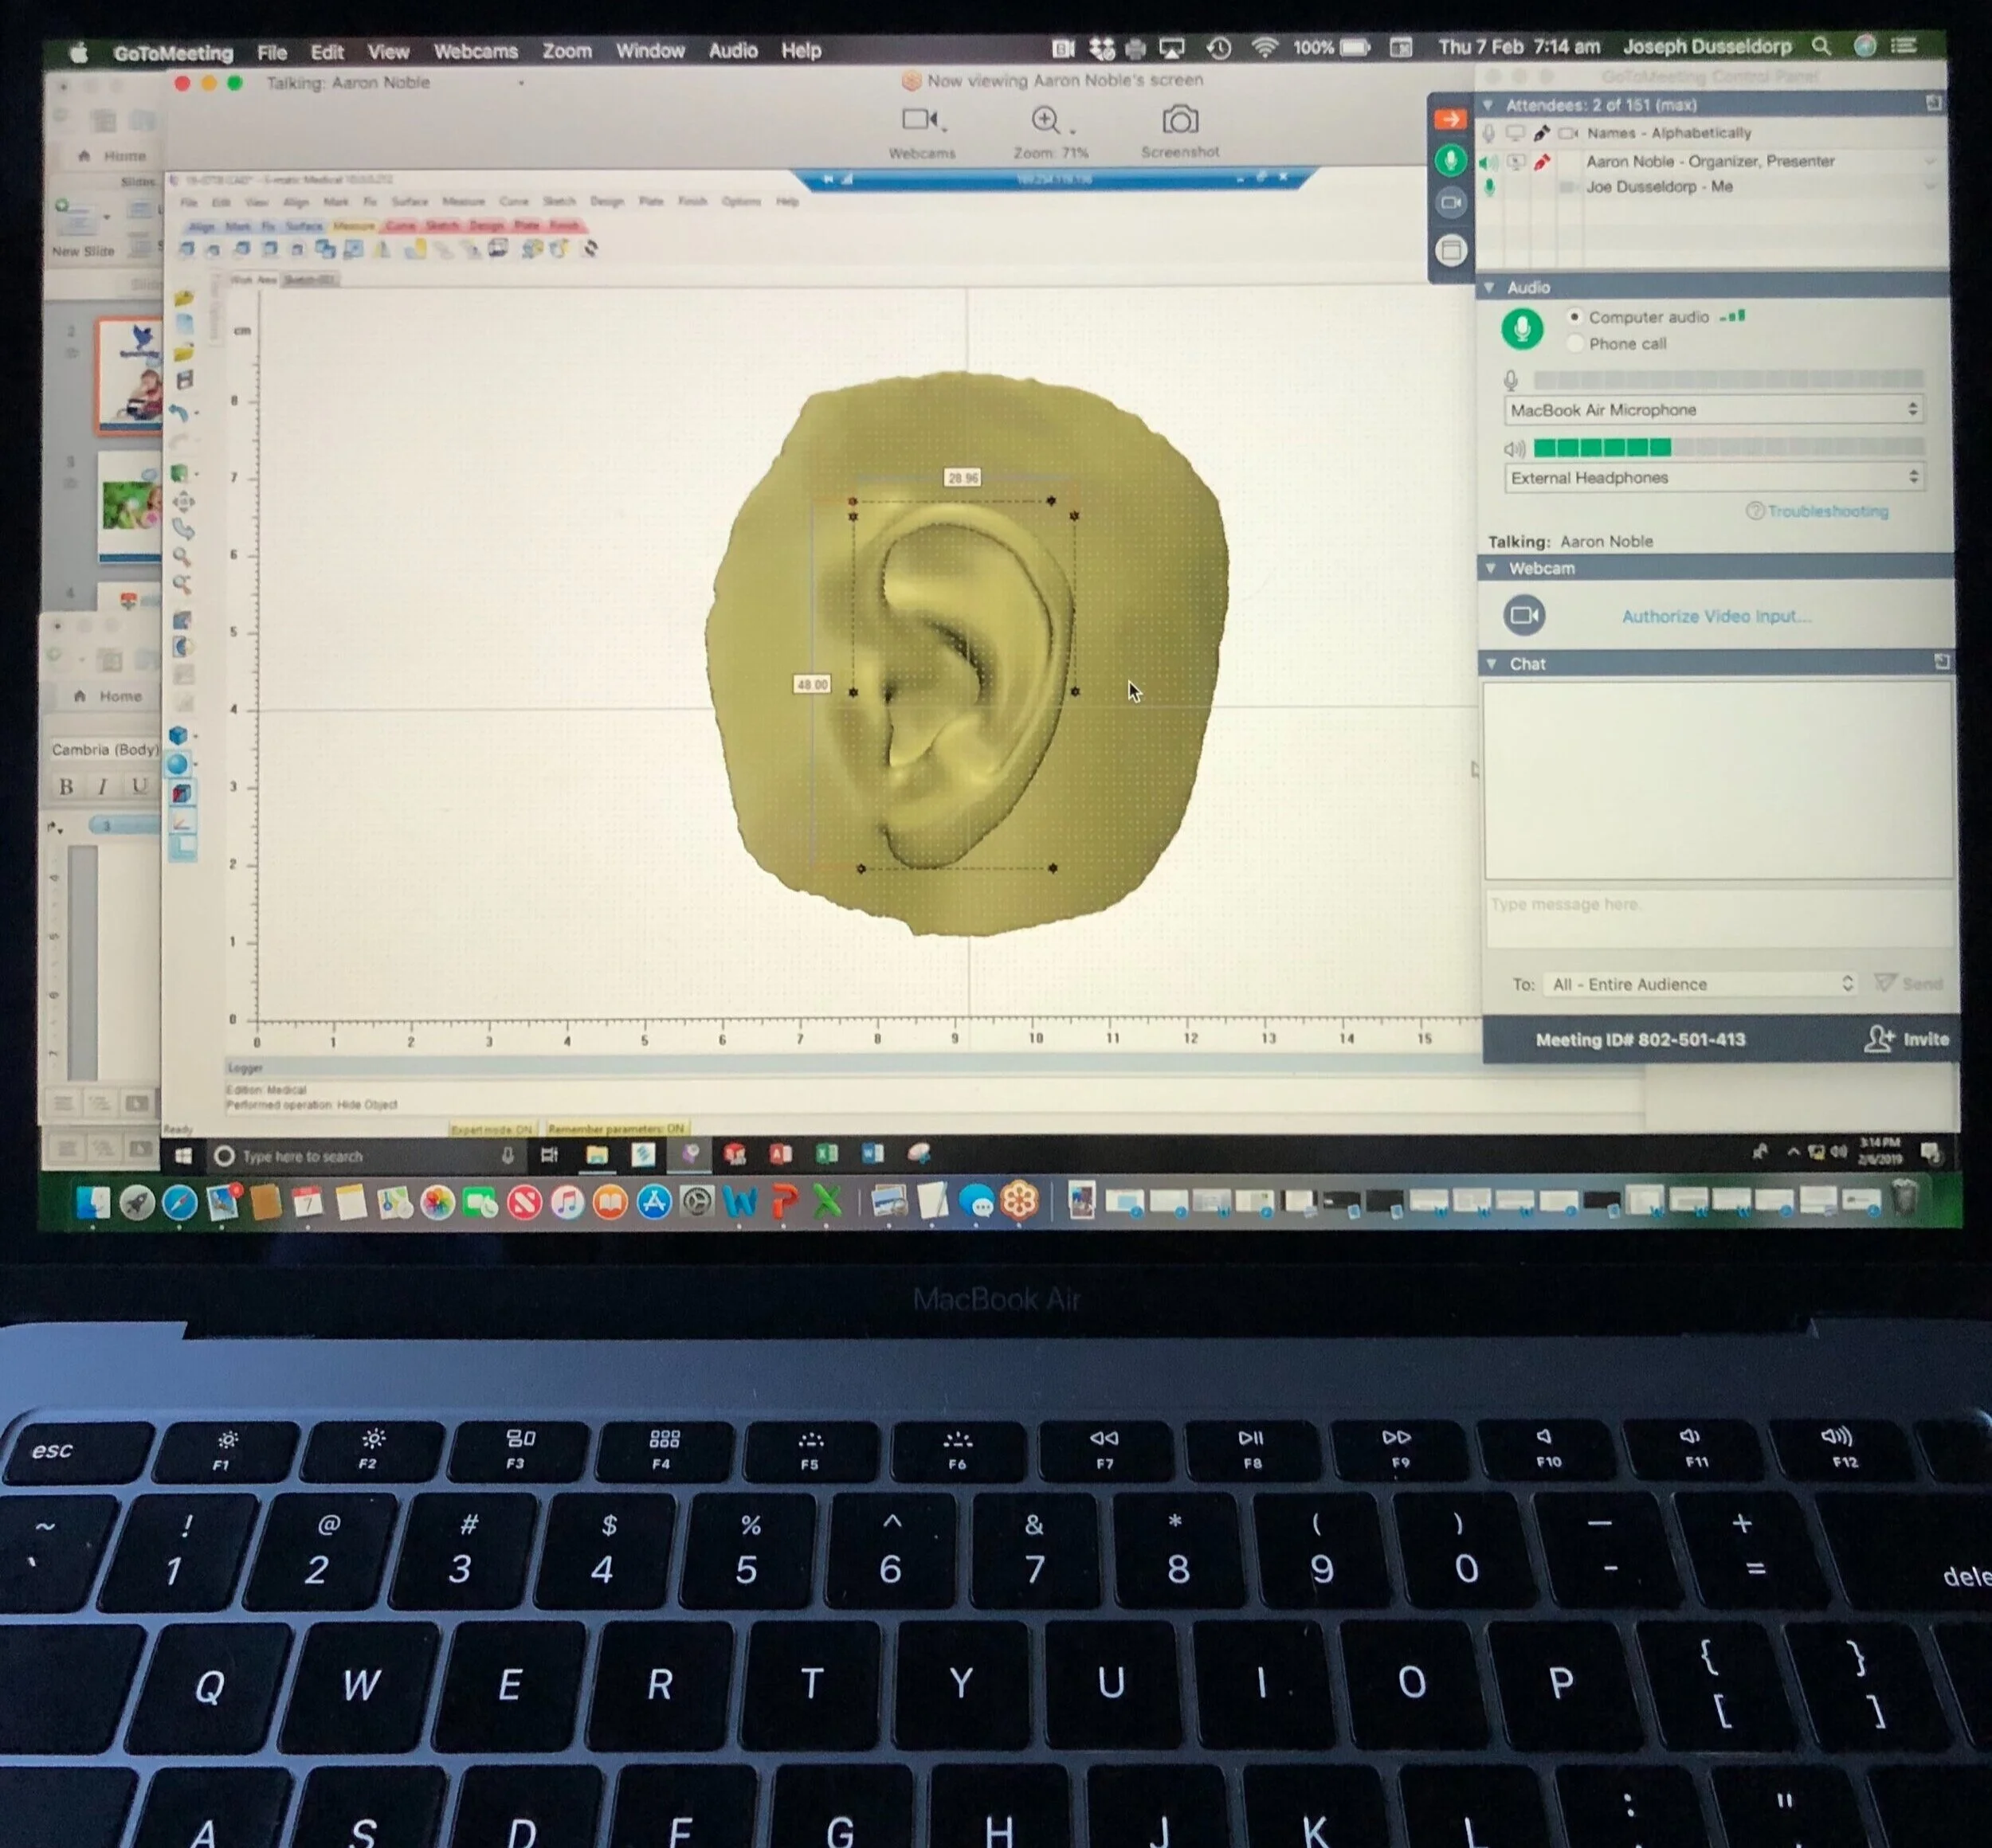Toggle green mic button on side grab tab
This screenshot has width=1992, height=1848.
pyautogui.click(x=1451, y=161)
